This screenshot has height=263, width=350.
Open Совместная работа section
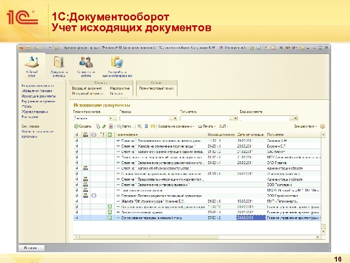[86, 66]
